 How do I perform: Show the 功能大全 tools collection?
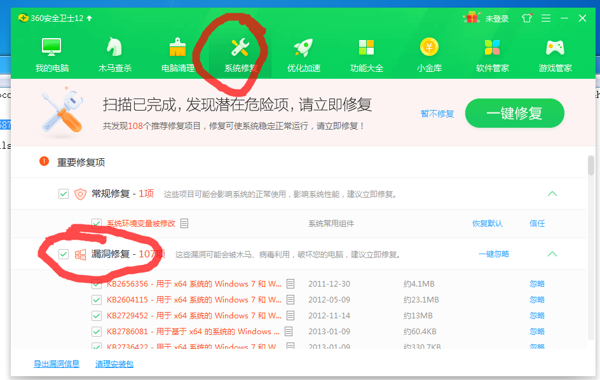pos(367,55)
